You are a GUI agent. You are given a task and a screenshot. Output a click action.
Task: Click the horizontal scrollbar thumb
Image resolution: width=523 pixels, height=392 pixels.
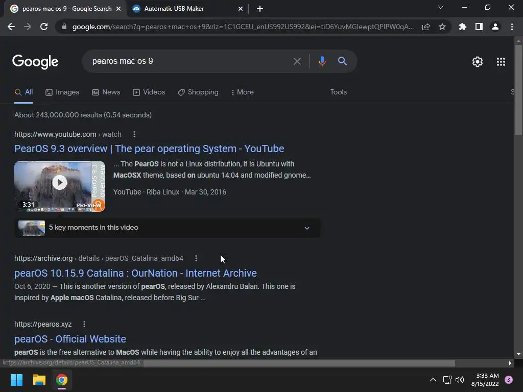point(299,363)
